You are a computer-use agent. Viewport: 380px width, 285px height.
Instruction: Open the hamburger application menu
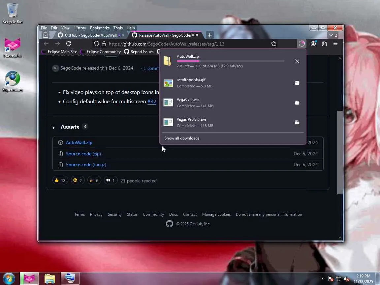pos(335,44)
